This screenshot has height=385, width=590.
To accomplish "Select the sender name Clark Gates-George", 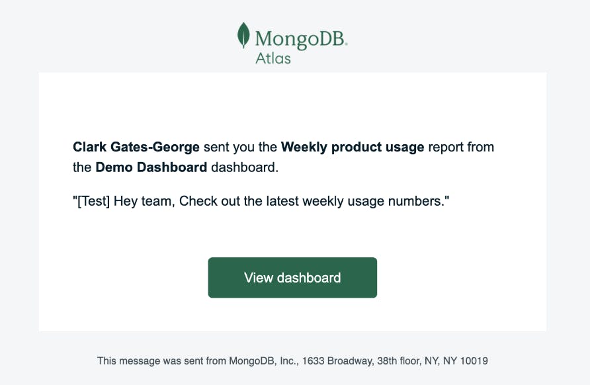I will click(x=136, y=147).
